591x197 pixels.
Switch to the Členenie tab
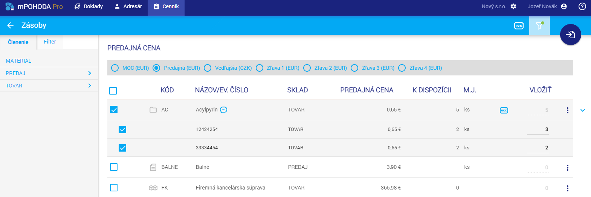[x=18, y=42]
